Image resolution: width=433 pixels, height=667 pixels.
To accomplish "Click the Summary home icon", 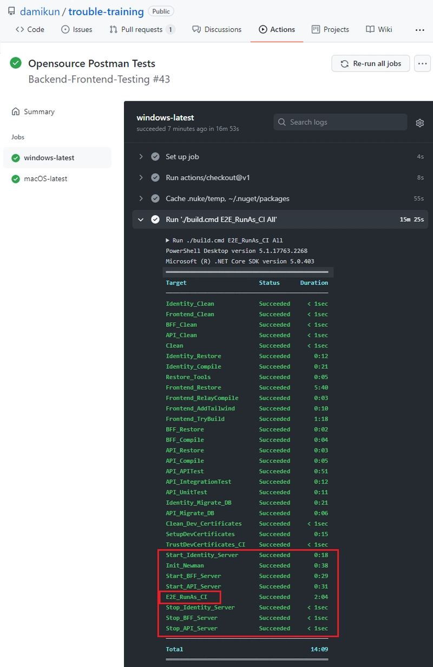I will point(16,112).
